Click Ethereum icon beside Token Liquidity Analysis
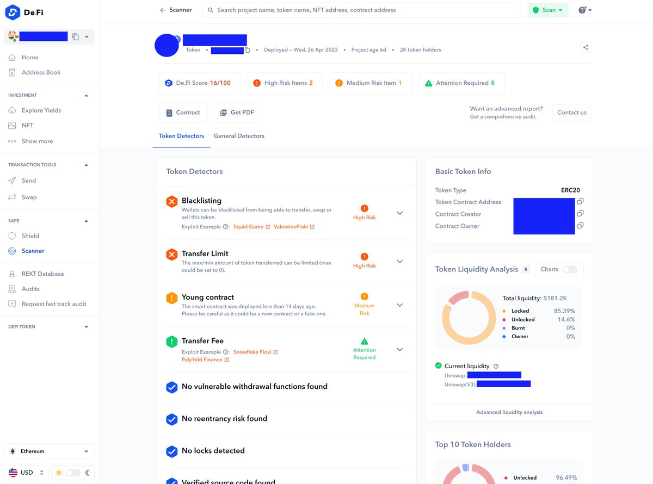Viewport: 653px width, 484px height. pyautogui.click(x=526, y=269)
